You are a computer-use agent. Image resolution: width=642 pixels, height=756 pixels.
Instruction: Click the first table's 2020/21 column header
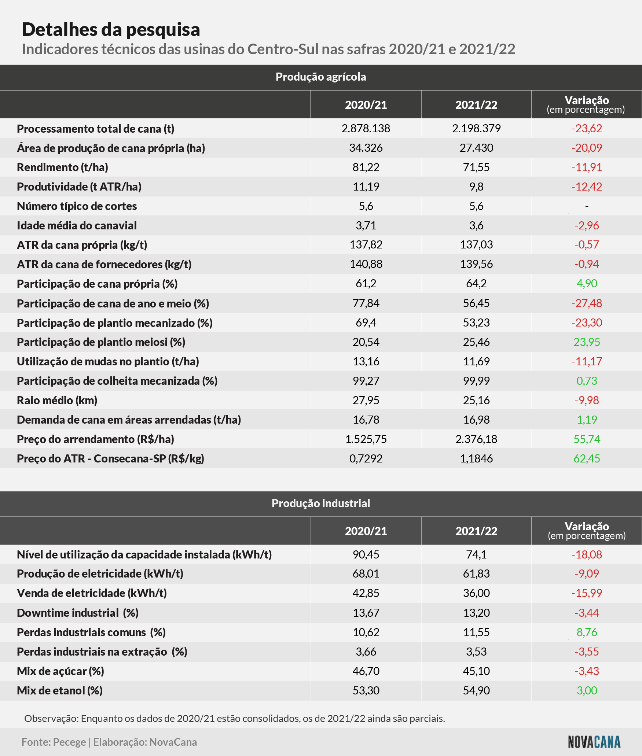pyautogui.click(x=366, y=105)
